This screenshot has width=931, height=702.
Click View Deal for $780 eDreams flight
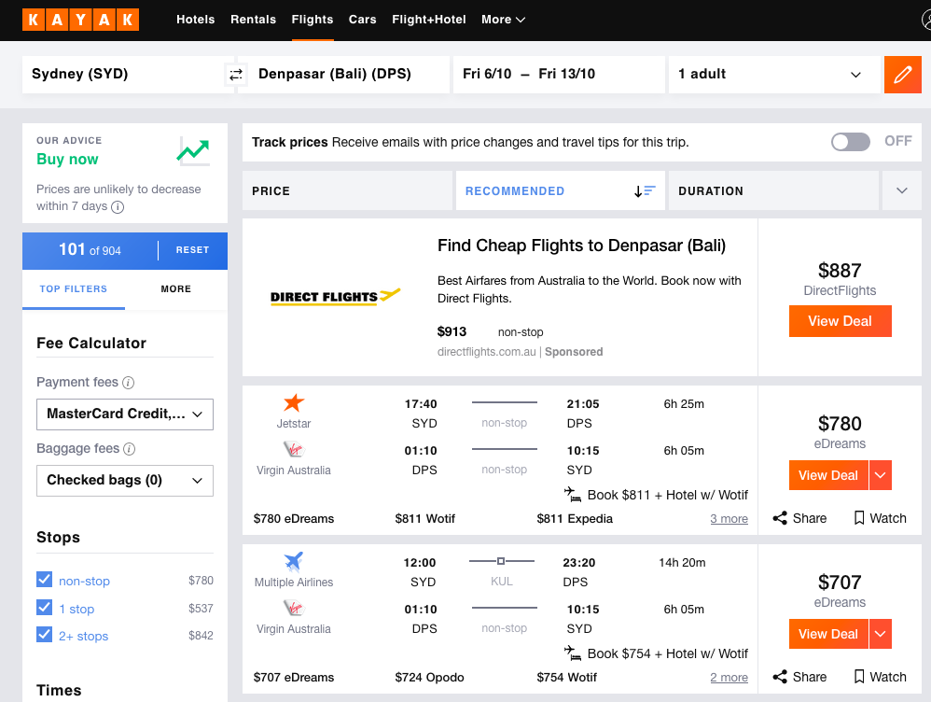tap(828, 475)
